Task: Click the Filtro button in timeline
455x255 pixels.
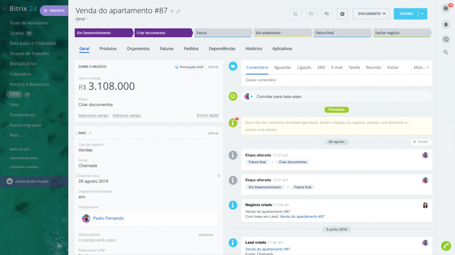Action: point(420,142)
